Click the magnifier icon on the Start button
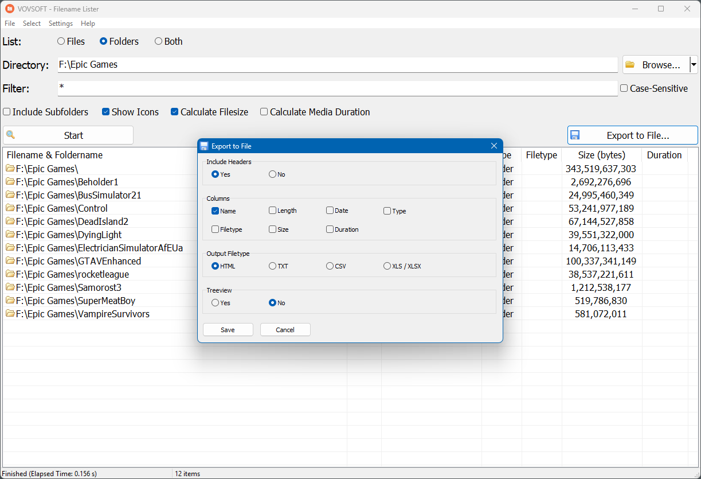 click(10, 135)
